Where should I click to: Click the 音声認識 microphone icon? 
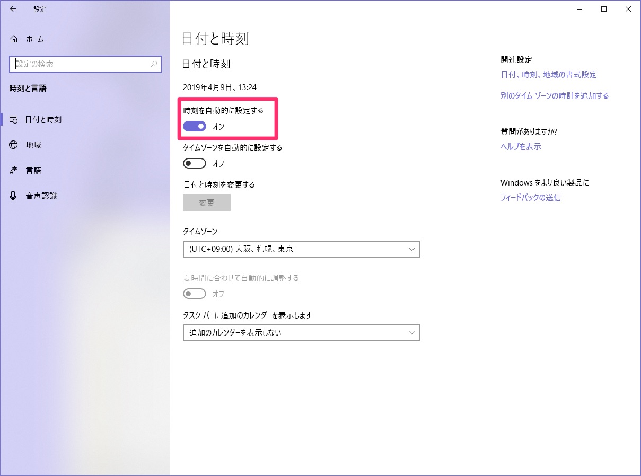coord(14,196)
